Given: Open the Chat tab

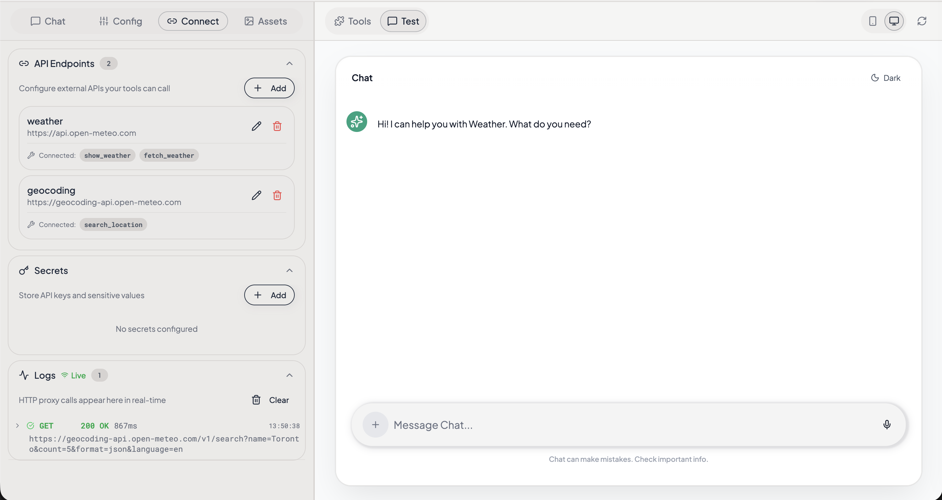Looking at the screenshot, I should [x=48, y=21].
